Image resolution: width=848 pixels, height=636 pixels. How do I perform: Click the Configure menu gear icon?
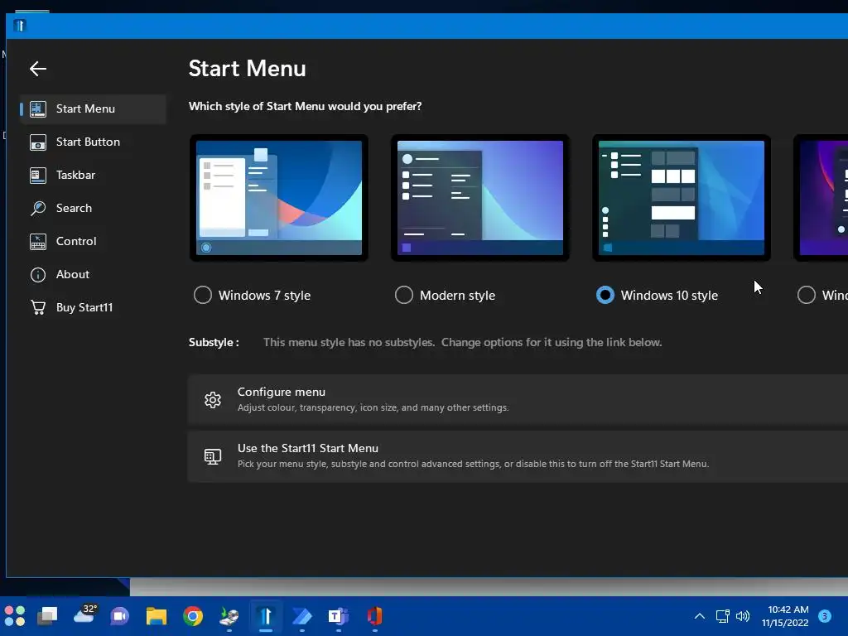[x=213, y=400]
